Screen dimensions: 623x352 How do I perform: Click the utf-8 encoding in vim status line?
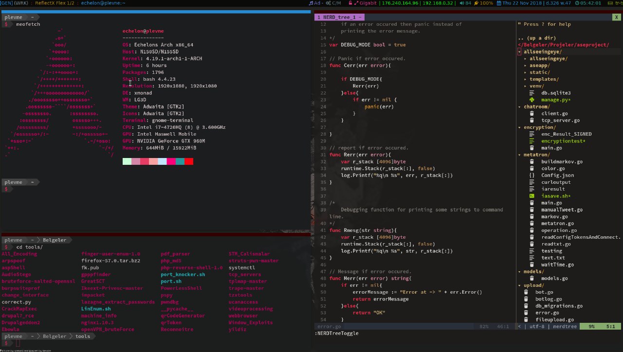click(x=537, y=326)
